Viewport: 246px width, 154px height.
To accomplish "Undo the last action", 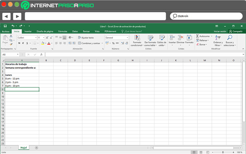I will pyautogui.click(x=13, y=26).
